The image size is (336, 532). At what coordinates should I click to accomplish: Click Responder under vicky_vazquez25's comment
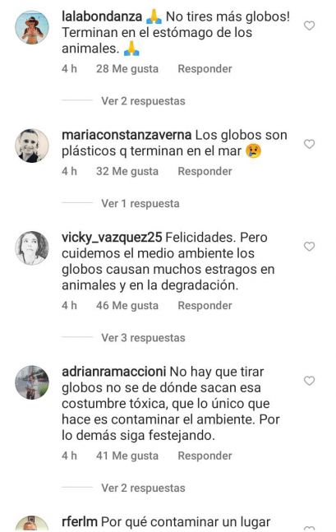coord(205,305)
